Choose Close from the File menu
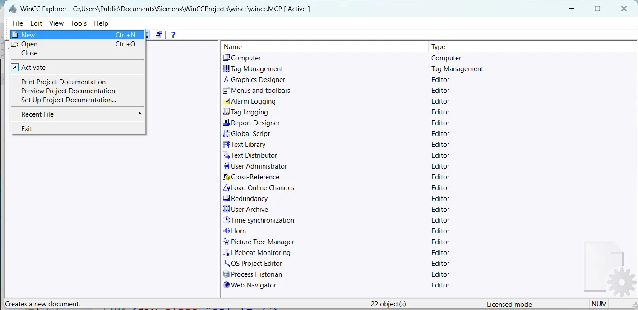This screenshot has height=310, width=638. coord(77,53)
